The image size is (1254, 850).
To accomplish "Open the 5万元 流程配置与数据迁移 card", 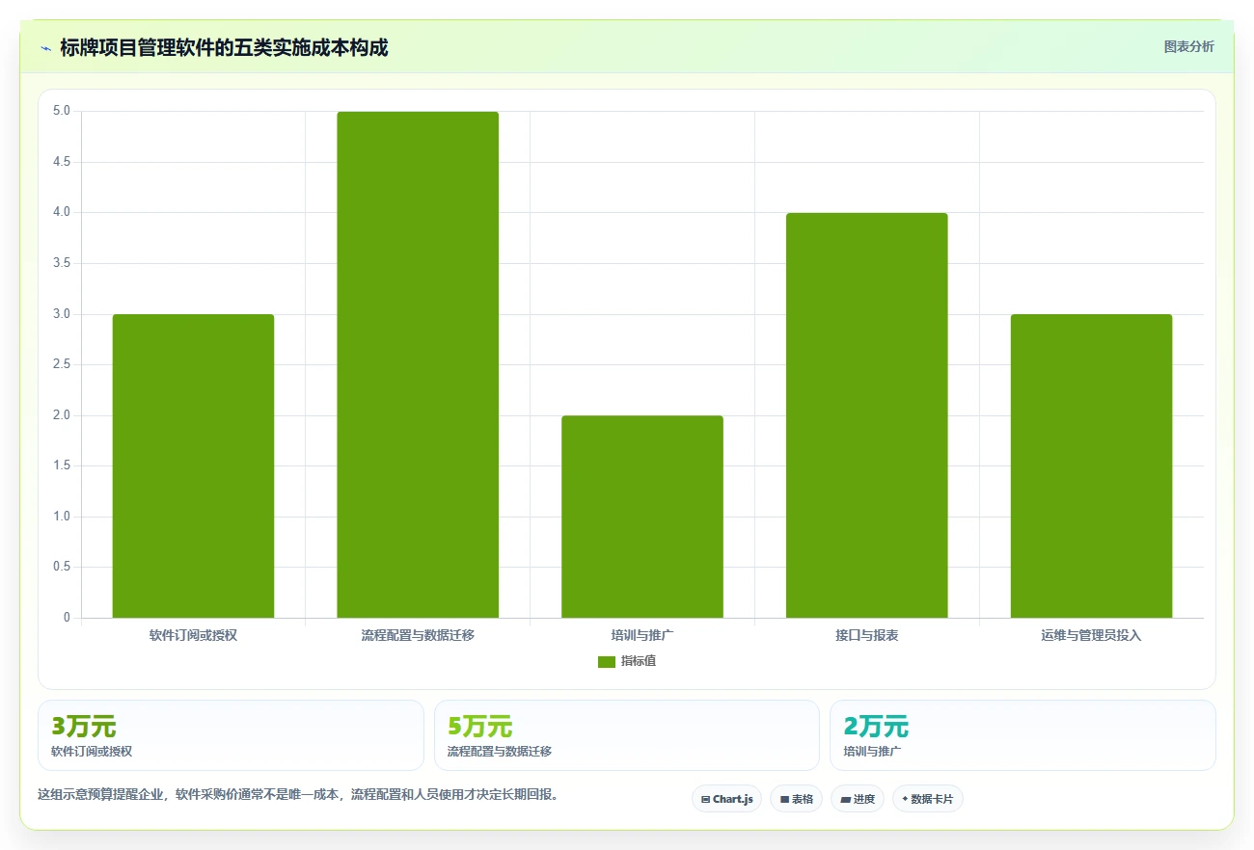I will tap(627, 735).
